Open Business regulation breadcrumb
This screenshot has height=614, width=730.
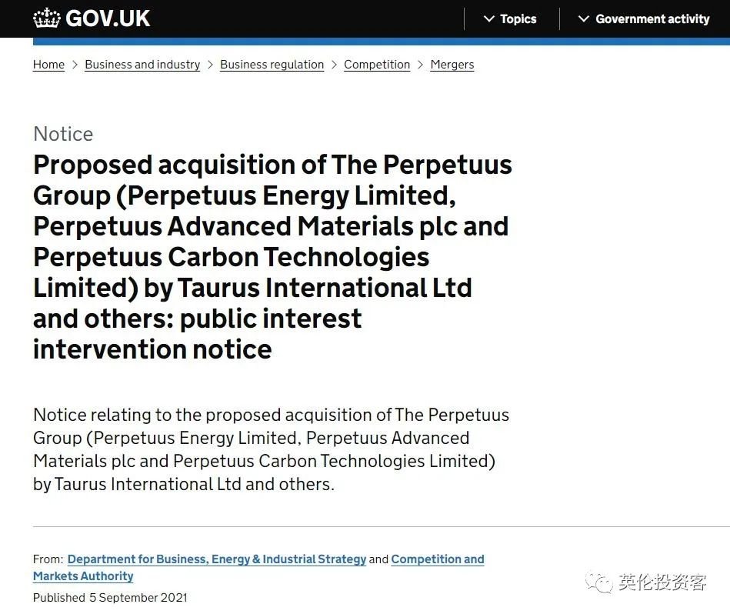click(x=272, y=64)
